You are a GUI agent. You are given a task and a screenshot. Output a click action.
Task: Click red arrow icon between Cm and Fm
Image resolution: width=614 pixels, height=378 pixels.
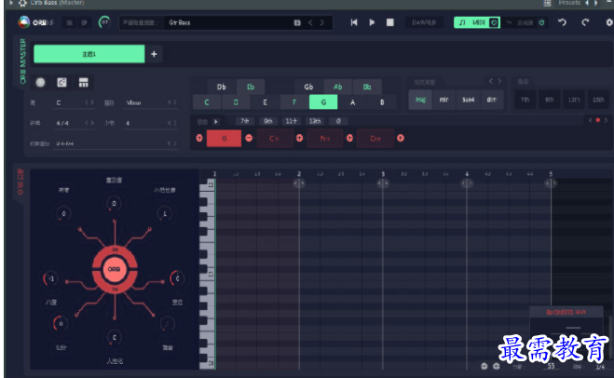(x=300, y=138)
